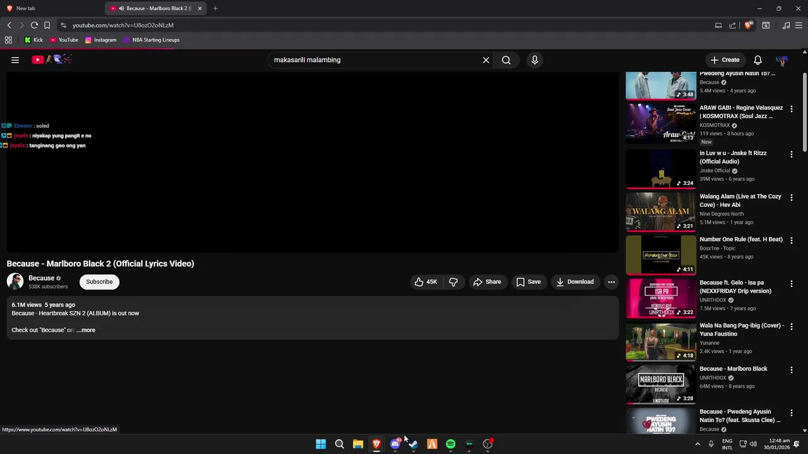Open Steam from the taskbar
This screenshot has height=454, width=808.
pyautogui.click(x=413, y=444)
